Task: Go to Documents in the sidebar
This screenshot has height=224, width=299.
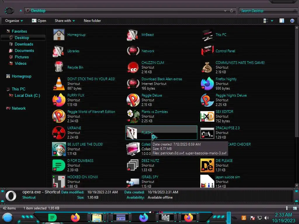Action: pyautogui.click(x=25, y=50)
